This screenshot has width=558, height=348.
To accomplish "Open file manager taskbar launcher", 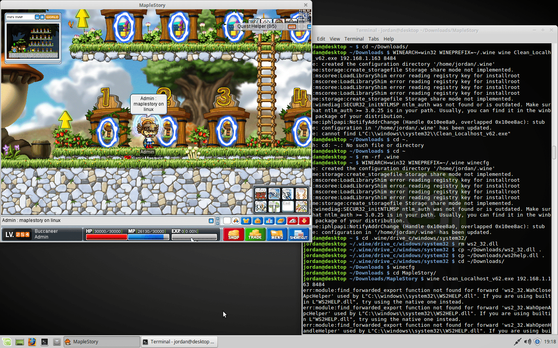I will (57, 342).
